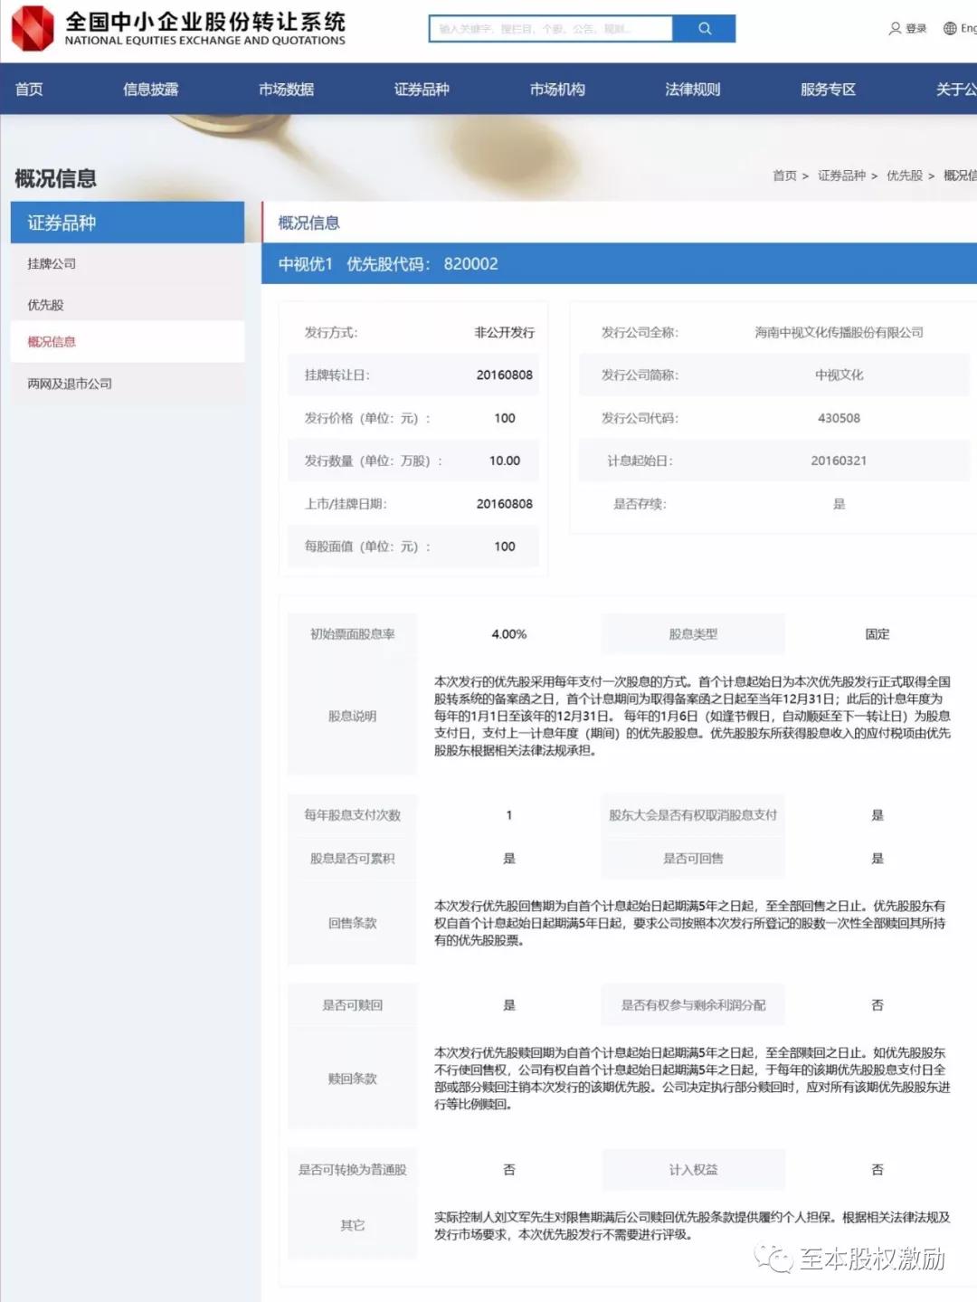977x1302 pixels.
Task: Open the 市场数据 menu
Action: [x=285, y=90]
